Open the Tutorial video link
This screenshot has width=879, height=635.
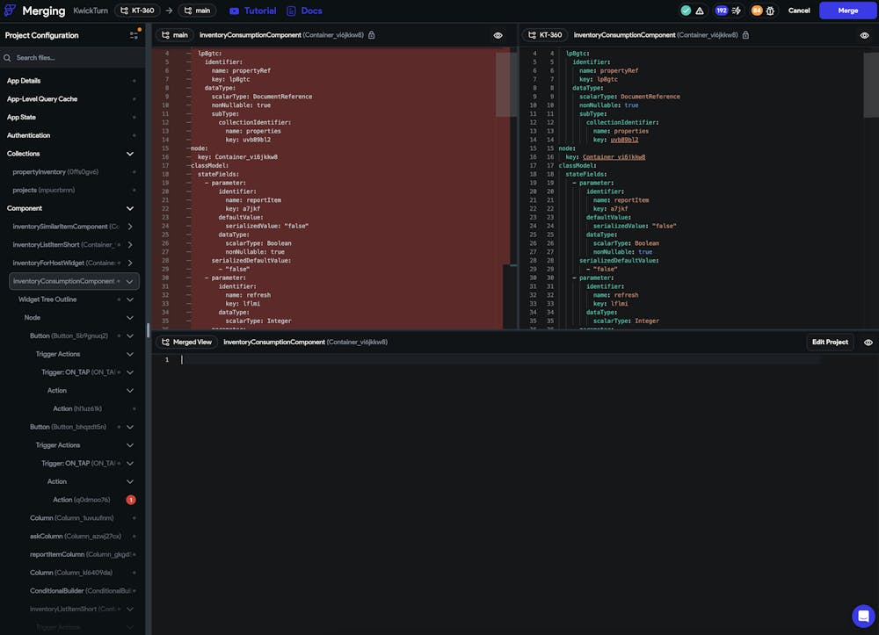coord(253,11)
